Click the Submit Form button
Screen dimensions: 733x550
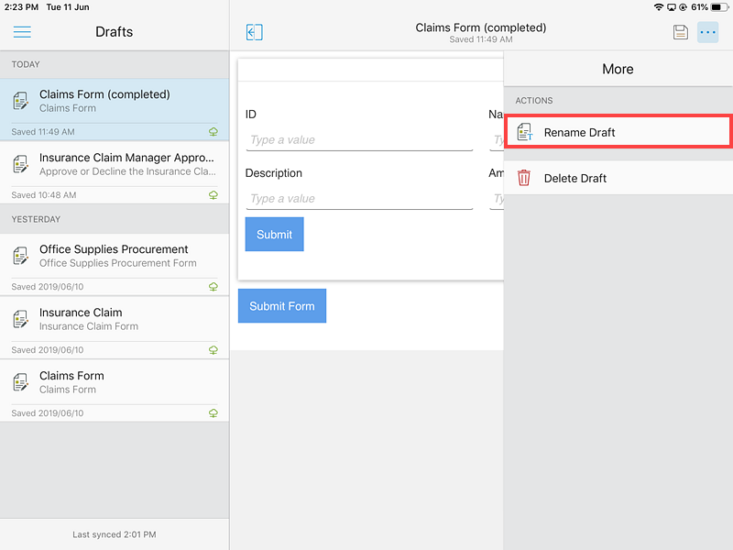pos(282,306)
